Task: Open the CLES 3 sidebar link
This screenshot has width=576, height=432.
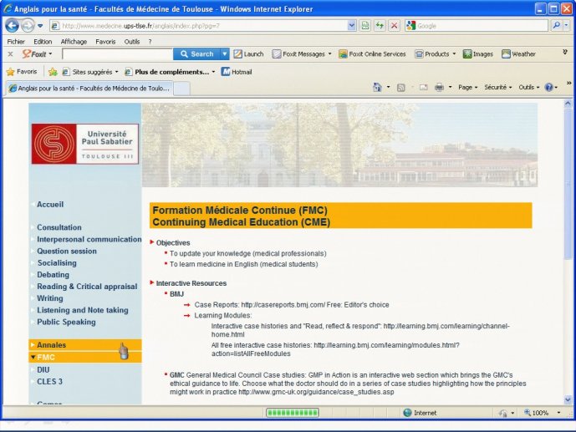Action: tap(49, 382)
